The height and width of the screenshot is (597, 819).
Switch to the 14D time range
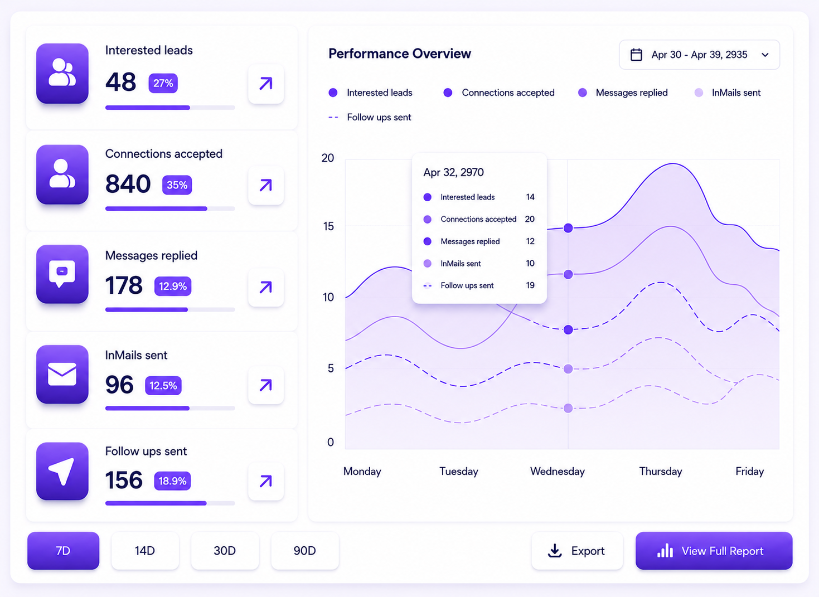(145, 551)
